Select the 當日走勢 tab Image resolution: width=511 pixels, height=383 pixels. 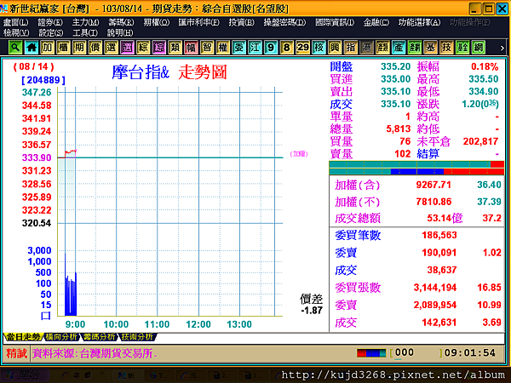click(x=23, y=337)
